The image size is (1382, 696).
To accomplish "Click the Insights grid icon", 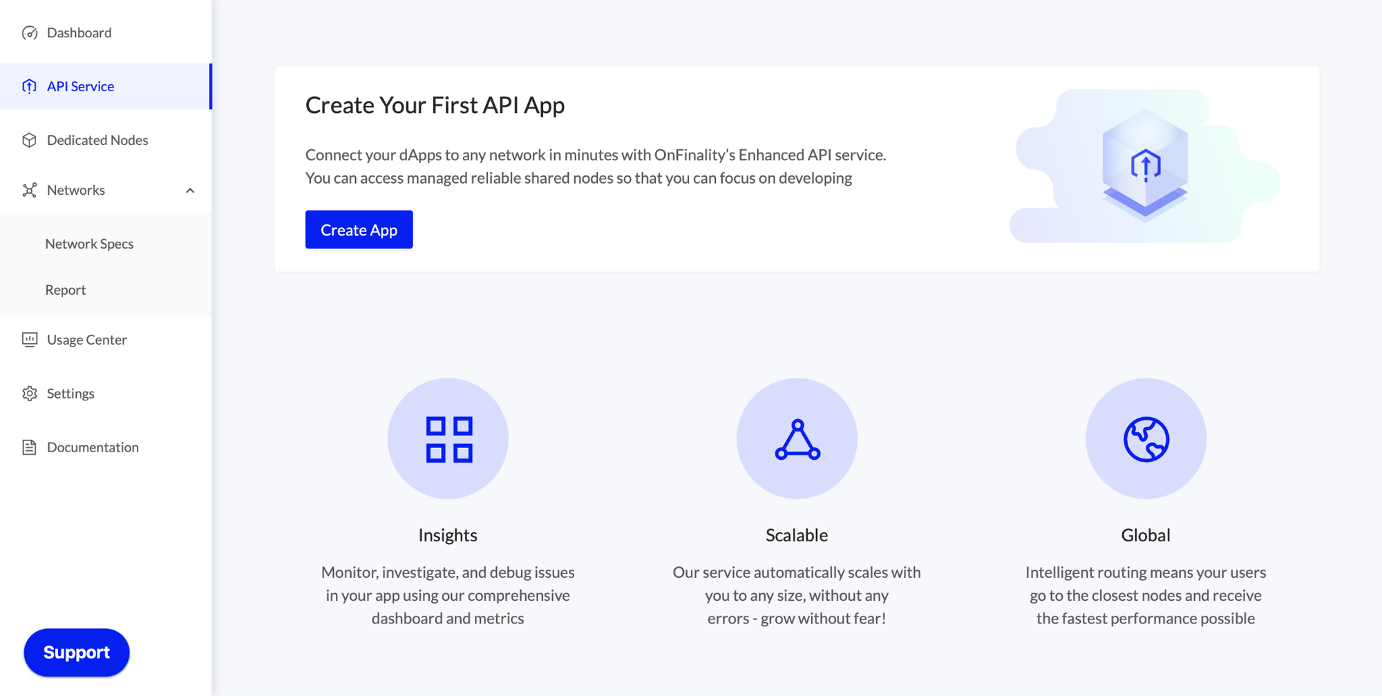I will point(448,438).
